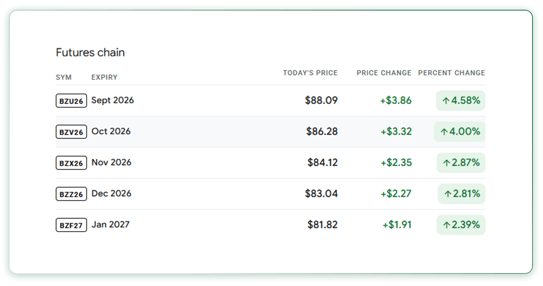Click the $88.09 price value

[321, 100]
